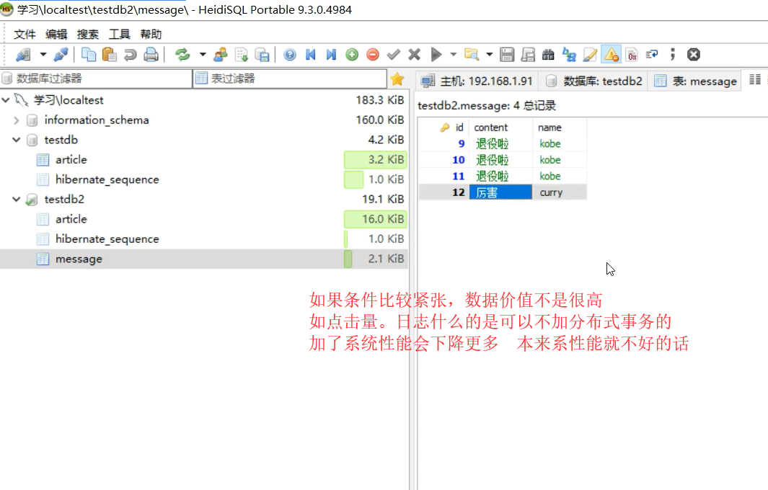Switch to the 表: message tab
The height and width of the screenshot is (490, 768).
[695, 81]
